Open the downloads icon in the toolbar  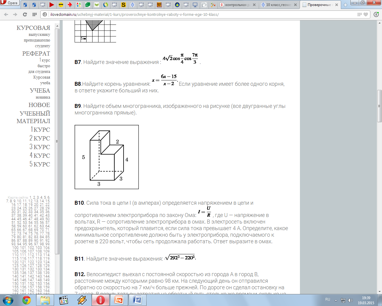pyautogui.click(x=376, y=14)
